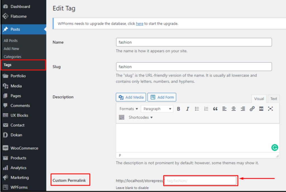Expand the Shortcodes dropdown

tap(140, 117)
